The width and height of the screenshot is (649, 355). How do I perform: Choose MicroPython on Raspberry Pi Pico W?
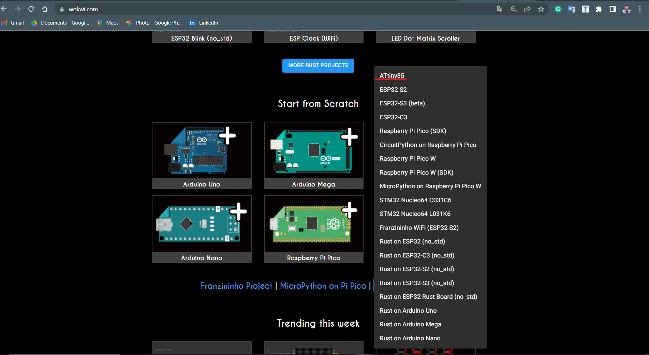(430, 186)
